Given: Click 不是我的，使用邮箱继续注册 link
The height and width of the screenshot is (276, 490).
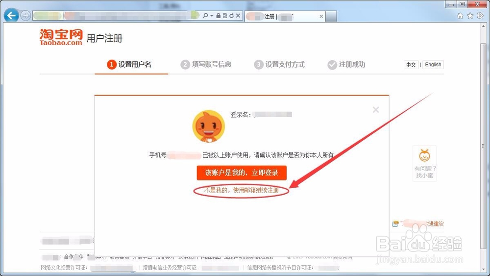Looking at the screenshot, I should coord(242,190).
